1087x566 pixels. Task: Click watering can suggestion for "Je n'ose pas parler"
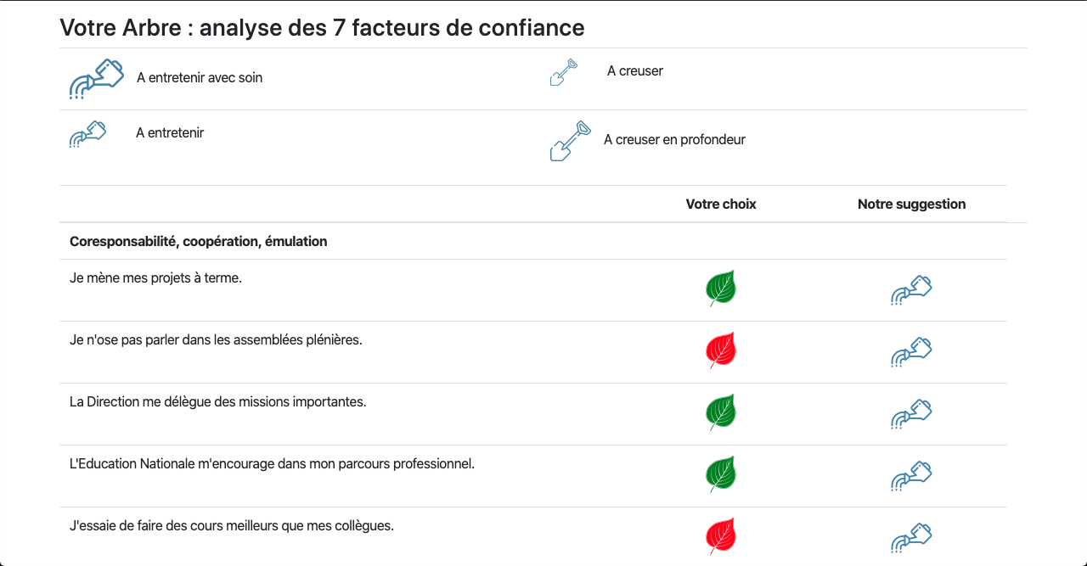[x=911, y=352]
